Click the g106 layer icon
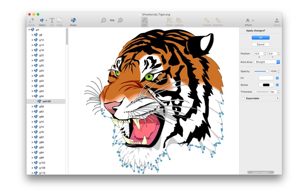 [x=36, y=168]
